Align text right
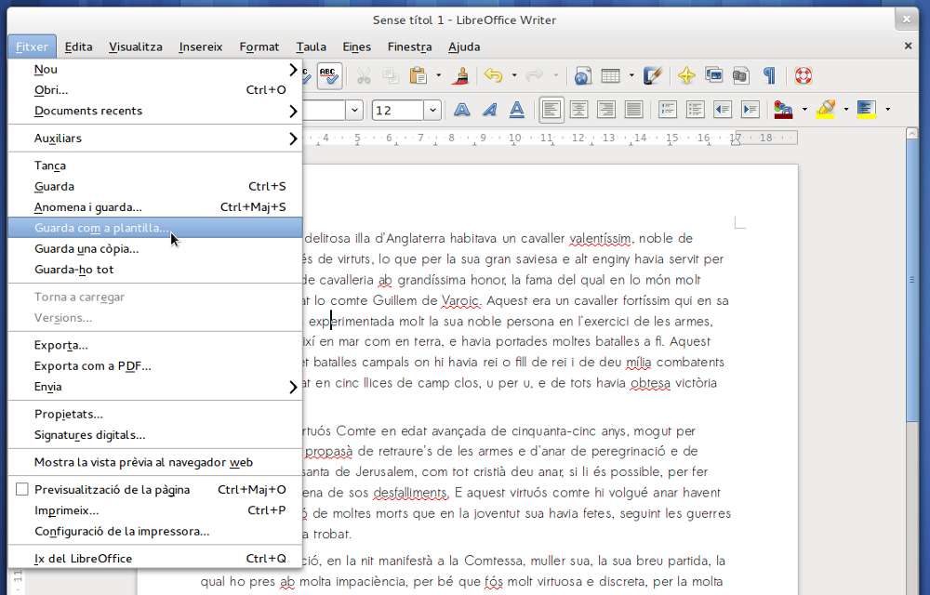 coord(606,110)
